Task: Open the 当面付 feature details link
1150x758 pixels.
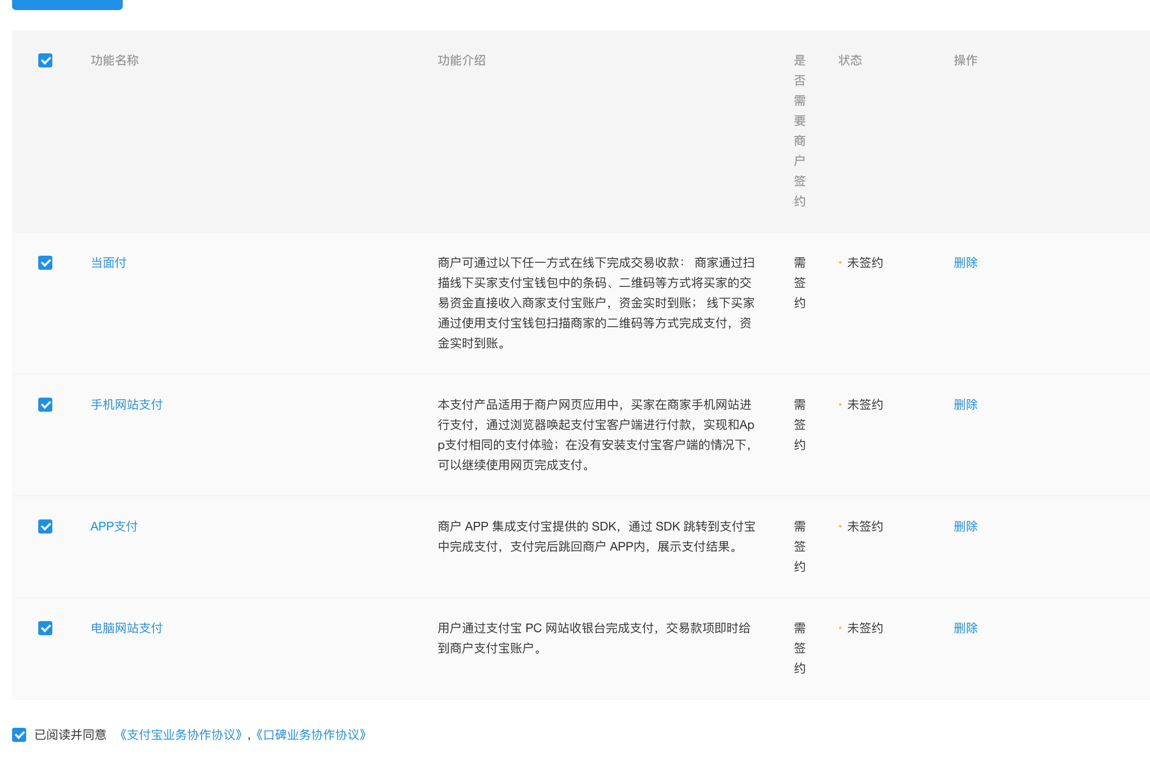Action: 108,262
